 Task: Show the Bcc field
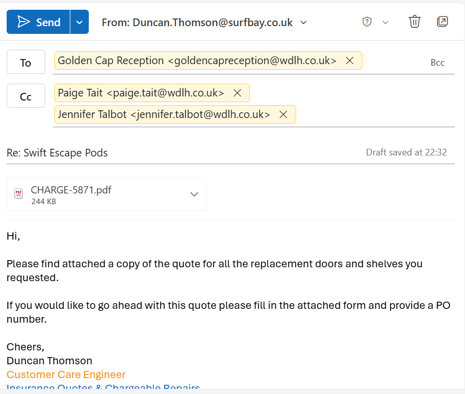tap(437, 63)
